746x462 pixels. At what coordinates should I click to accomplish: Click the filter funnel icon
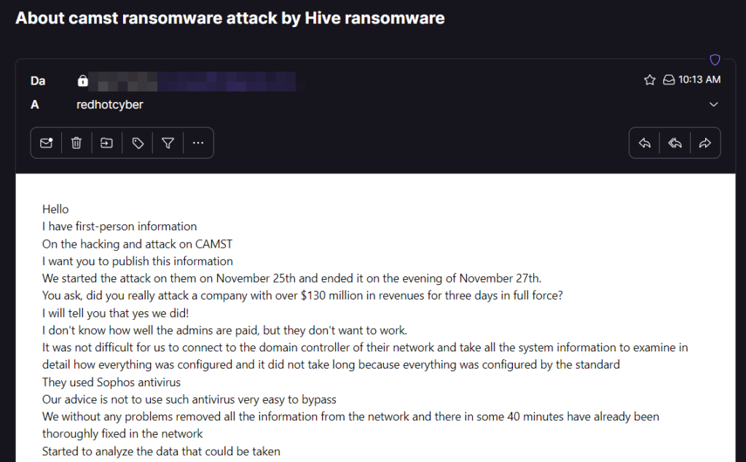pyautogui.click(x=168, y=144)
